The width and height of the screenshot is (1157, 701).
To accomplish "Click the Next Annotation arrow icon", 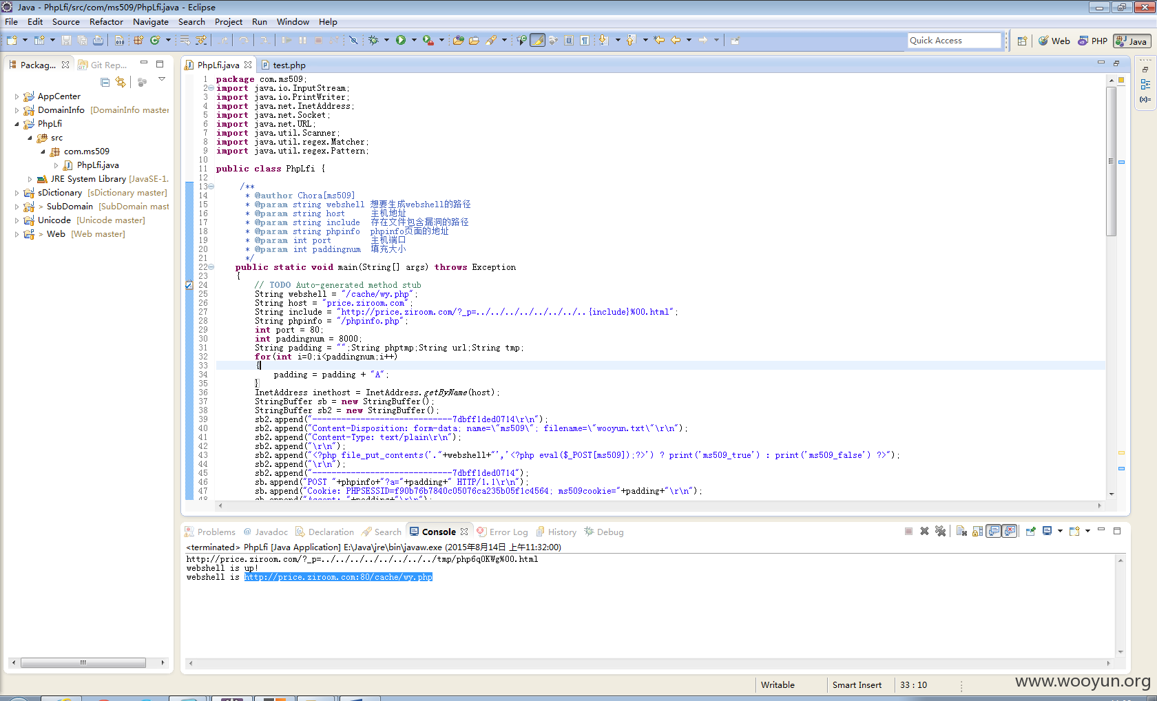I will tap(603, 41).
